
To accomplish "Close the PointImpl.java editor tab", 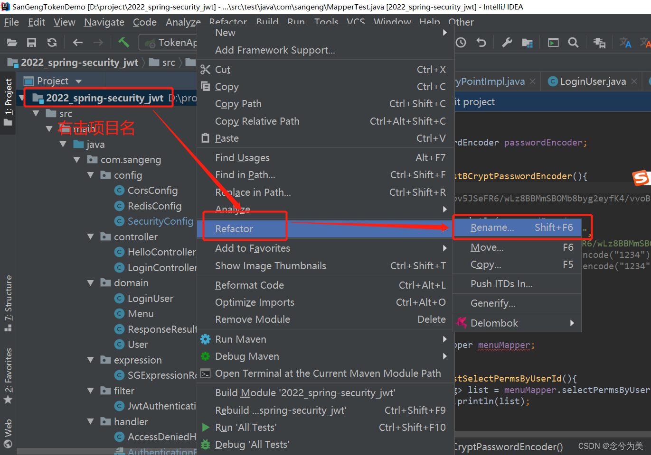I will 533,82.
